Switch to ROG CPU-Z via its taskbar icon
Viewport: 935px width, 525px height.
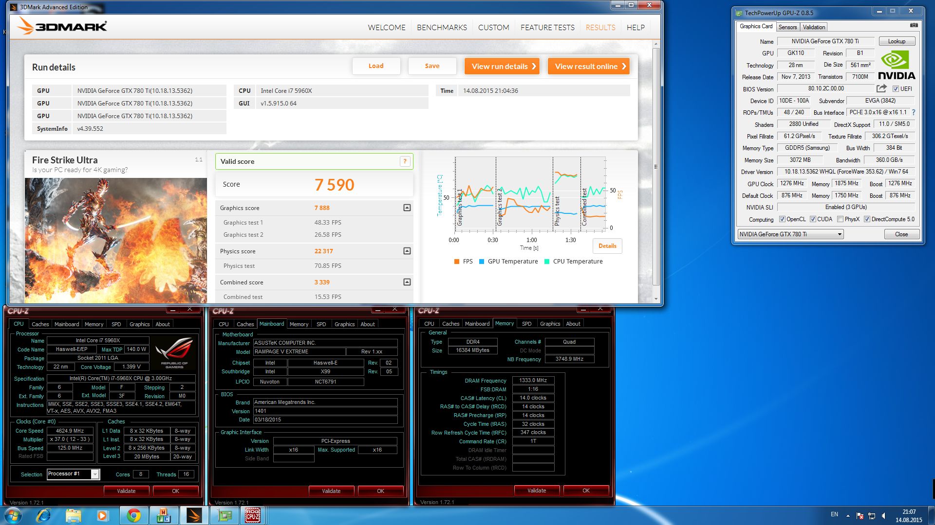pos(253,515)
